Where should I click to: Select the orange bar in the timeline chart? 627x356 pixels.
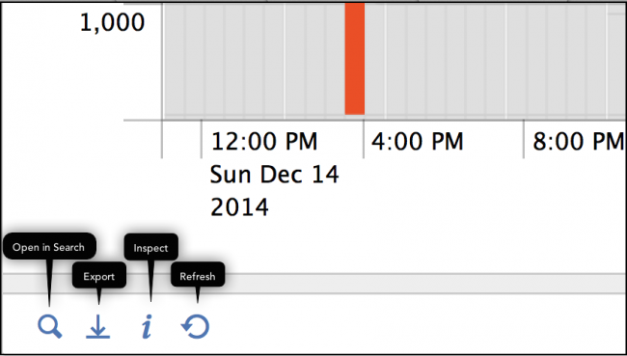click(x=355, y=59)
